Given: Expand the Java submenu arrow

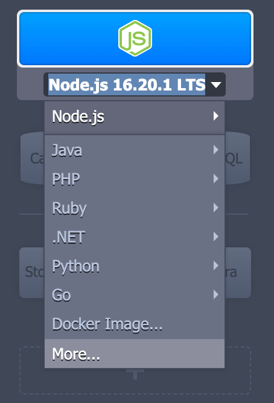Looking at the screenshot, I should coord(216,150).
